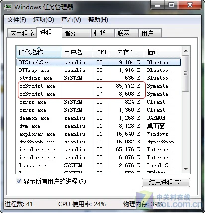
Task: Select the 进程 tab
Action: click(49, 32)
